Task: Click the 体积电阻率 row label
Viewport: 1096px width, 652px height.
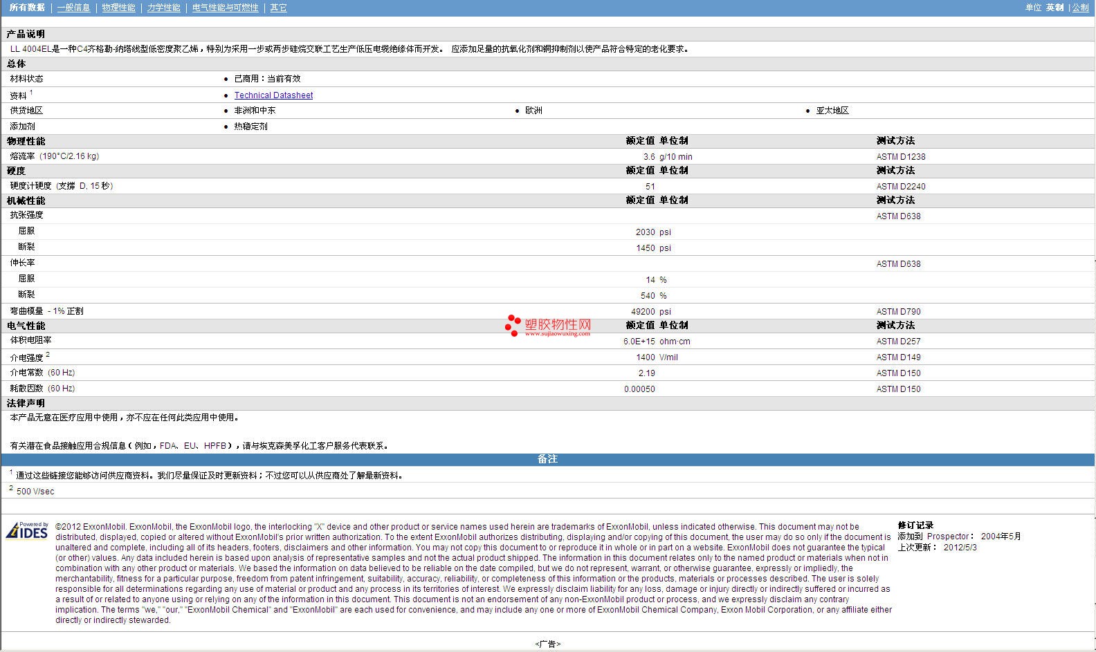Action: pyautogui.click(x=30, y=340)
